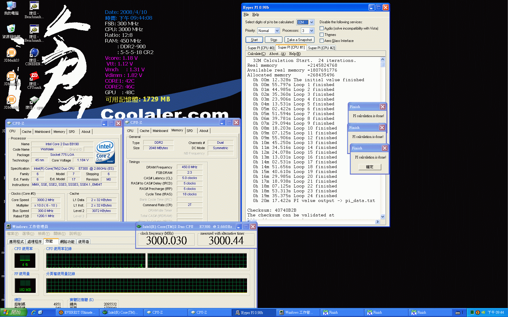Image resolution: width=508 pixels, height=317 pixels.
Task: Open the ZD CPUmark desktop shortcut
Action: pos(34,76)
